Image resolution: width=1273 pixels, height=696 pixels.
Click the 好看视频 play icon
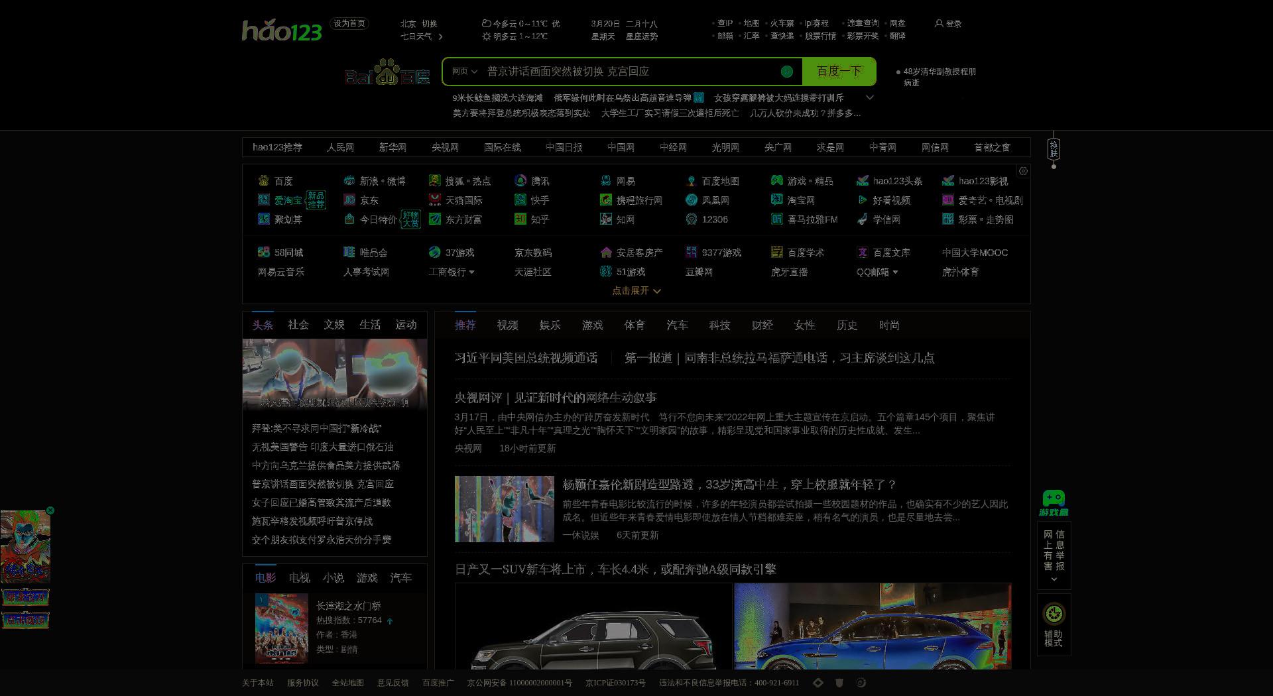coord(862,200)
